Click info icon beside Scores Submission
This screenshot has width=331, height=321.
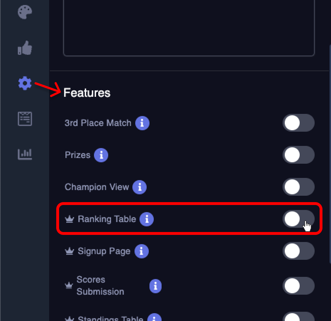(x=155, y=286)
